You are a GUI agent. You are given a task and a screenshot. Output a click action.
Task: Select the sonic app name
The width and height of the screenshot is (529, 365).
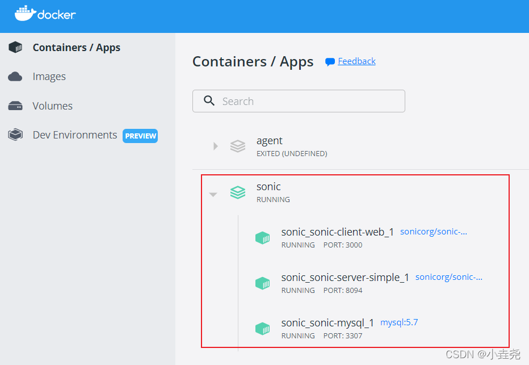[268, 187]
